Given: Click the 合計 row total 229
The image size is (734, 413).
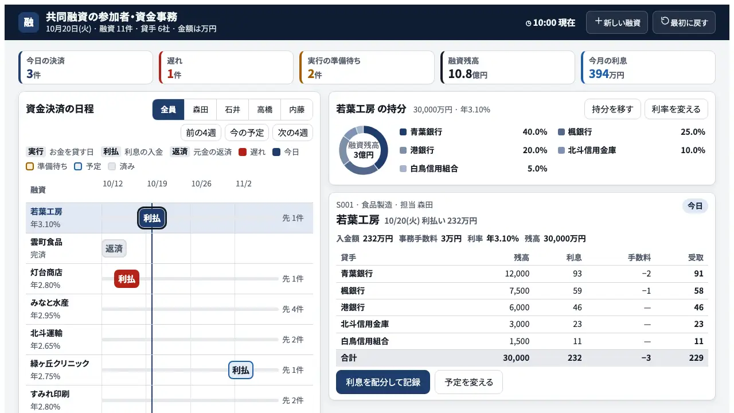Looking at the screenshot, I should [x=695, y=358].
